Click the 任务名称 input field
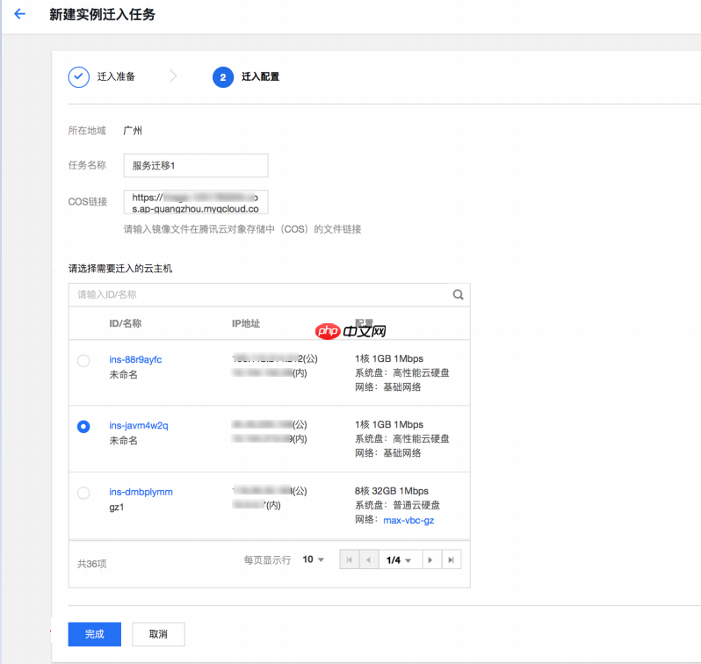The height and width of the screenshot is (664, 701). tap(196, 165)
